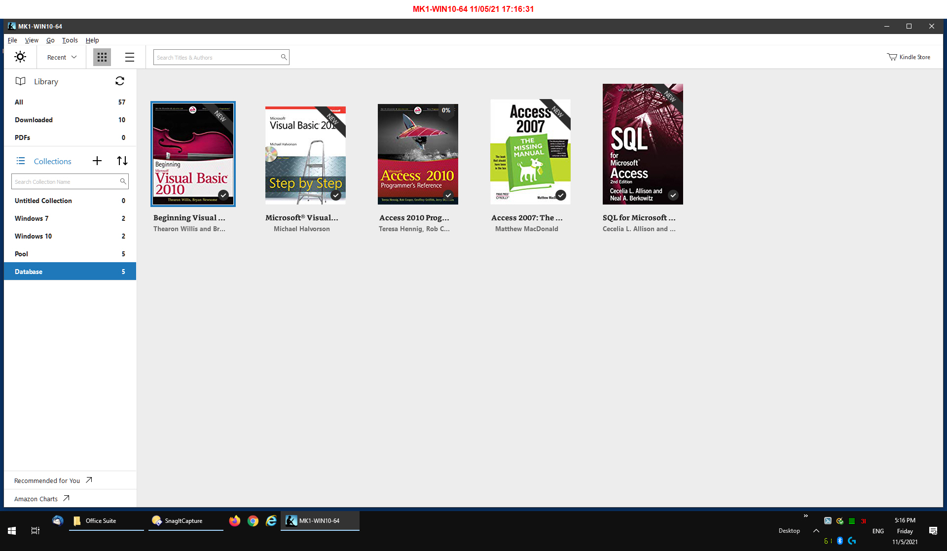Open the Access 2007 Missing Manual cover

click(x=530, y=152)
